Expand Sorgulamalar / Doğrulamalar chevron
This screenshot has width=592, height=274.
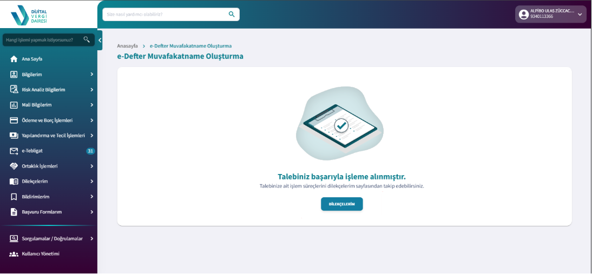coord(92,238)
